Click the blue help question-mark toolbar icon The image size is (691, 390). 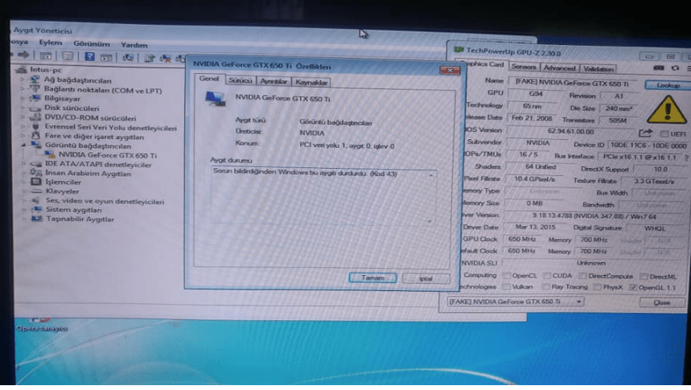point(89,56)
